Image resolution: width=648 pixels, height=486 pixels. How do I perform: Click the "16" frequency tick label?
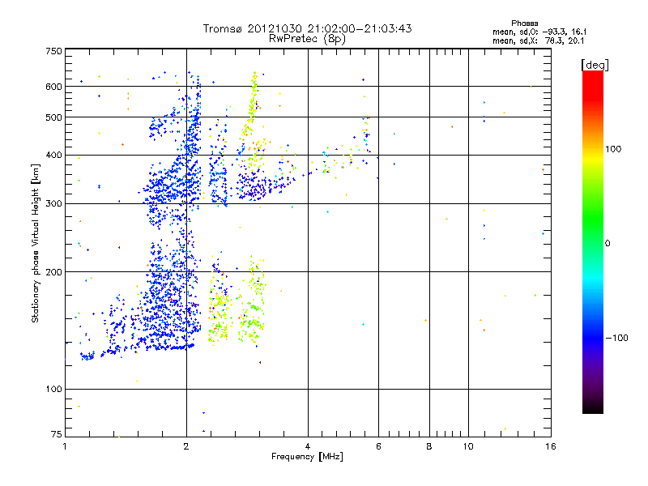(x=551, y=446)
